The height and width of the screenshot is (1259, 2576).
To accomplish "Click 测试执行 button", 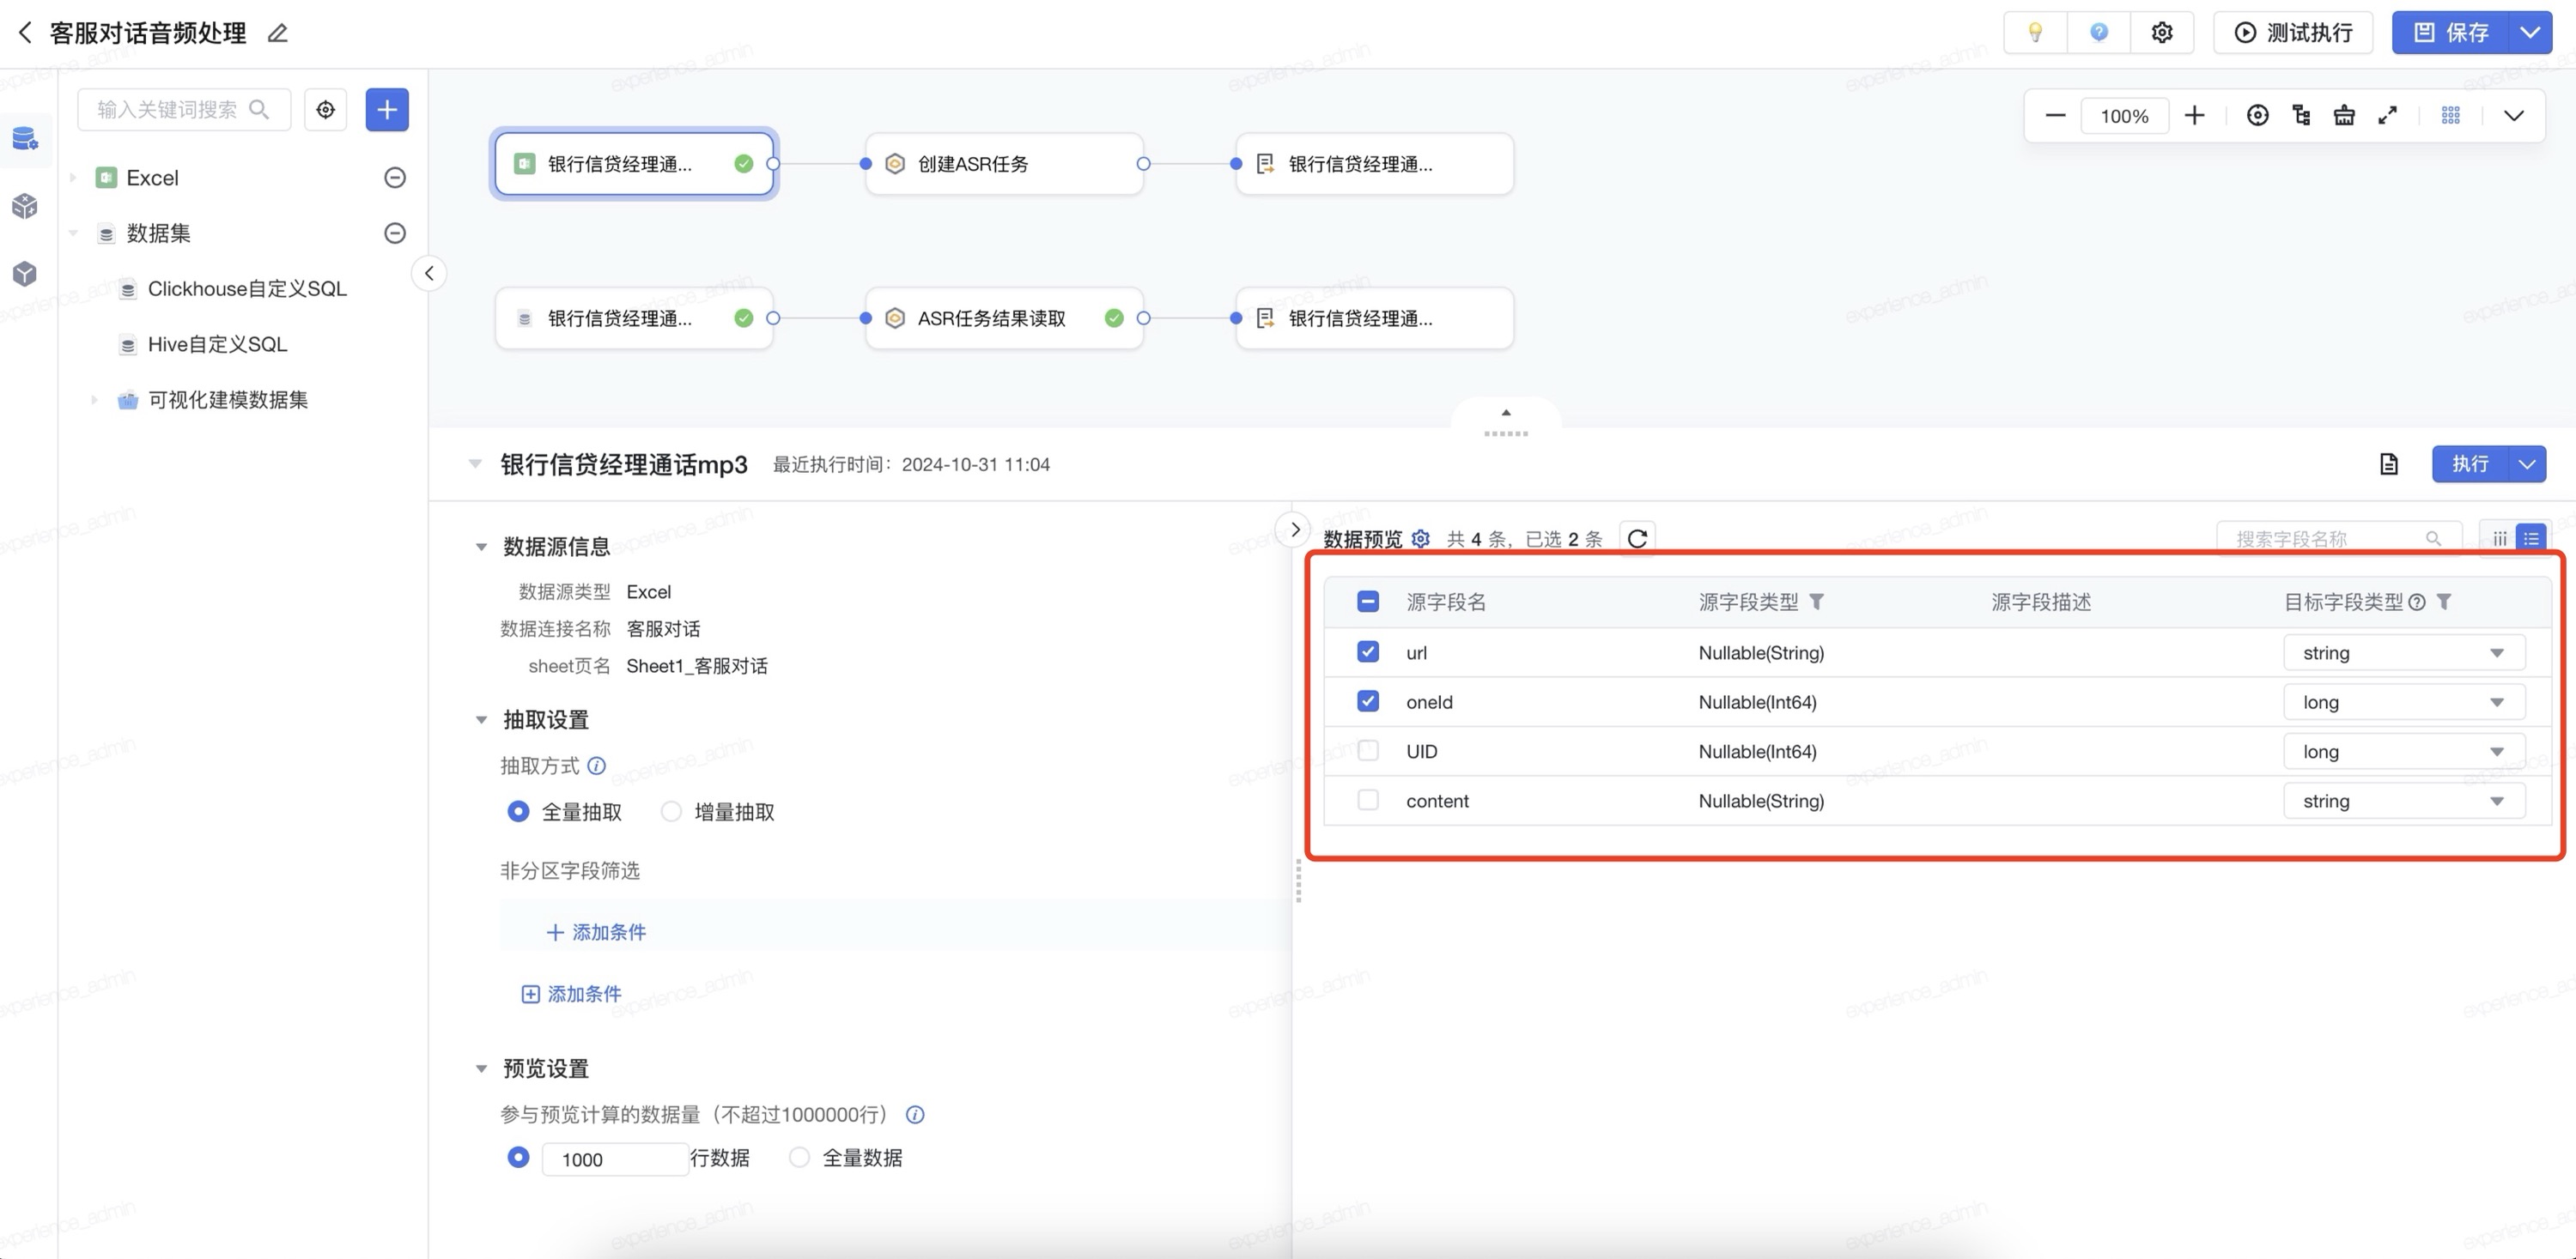I will tap(2293, 33).
